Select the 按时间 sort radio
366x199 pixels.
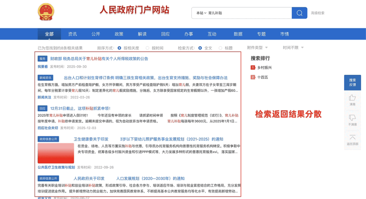click(147, 48)
